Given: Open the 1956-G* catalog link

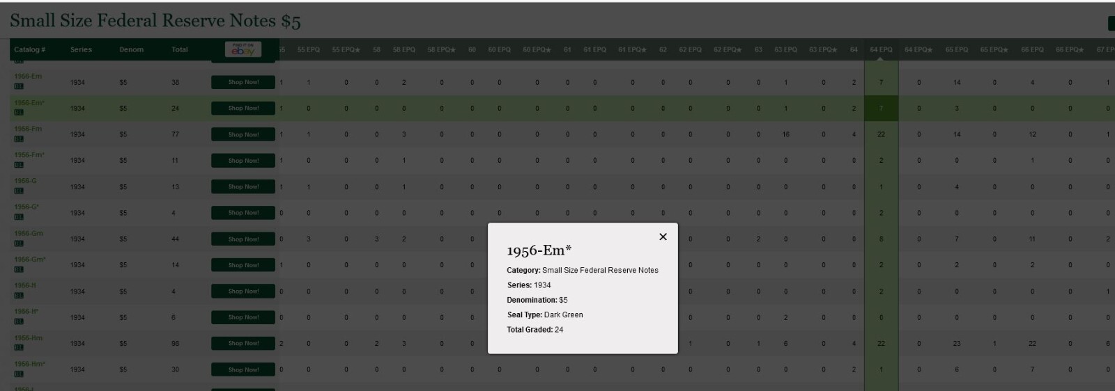Looking at the screenshot, I should click(26, 207).
